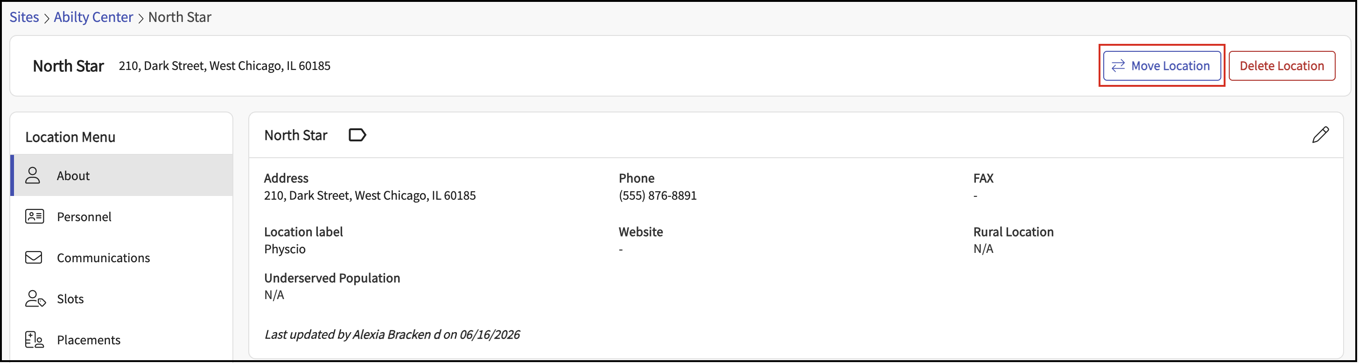
Task: Click the Communications envelope icon
Action: (34, 258)
